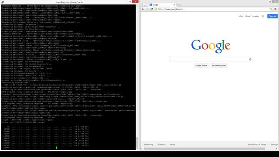Minimize the Chrome window

pyautogui.click(x=266, y=2)
